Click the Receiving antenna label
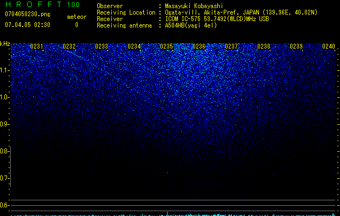 tap(124, 25)
